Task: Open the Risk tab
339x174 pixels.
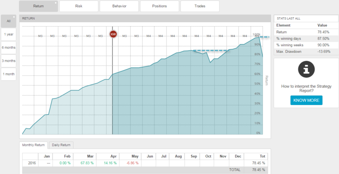Action: (x=79, y=6)
